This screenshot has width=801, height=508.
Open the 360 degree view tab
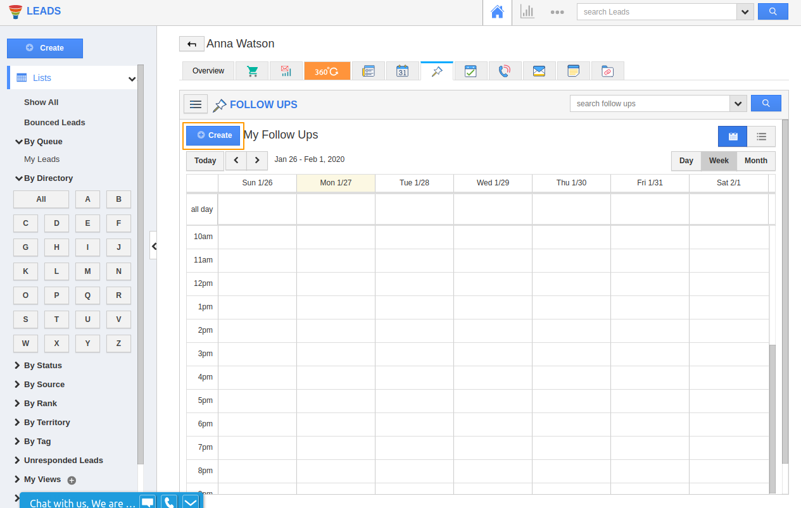click(327, 71)
